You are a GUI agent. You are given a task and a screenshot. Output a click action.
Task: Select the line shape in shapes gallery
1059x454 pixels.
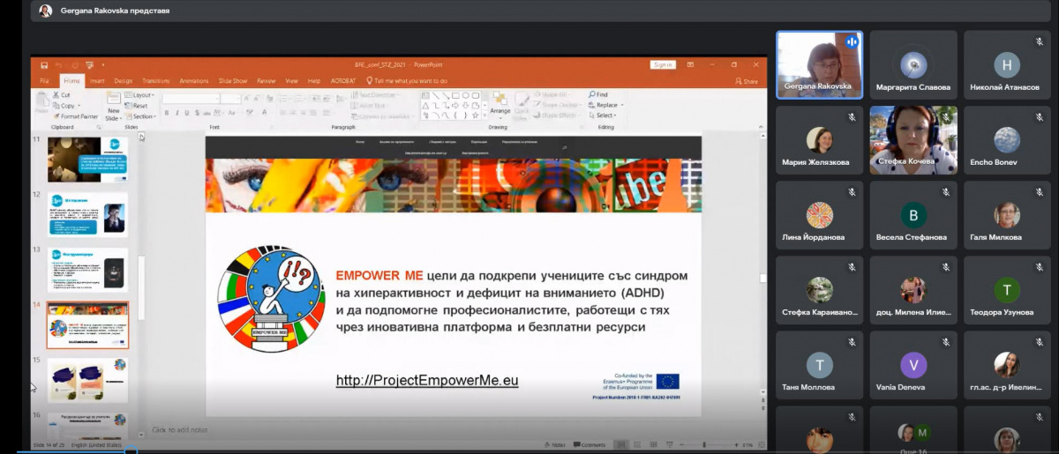click(x=435, y=95)
